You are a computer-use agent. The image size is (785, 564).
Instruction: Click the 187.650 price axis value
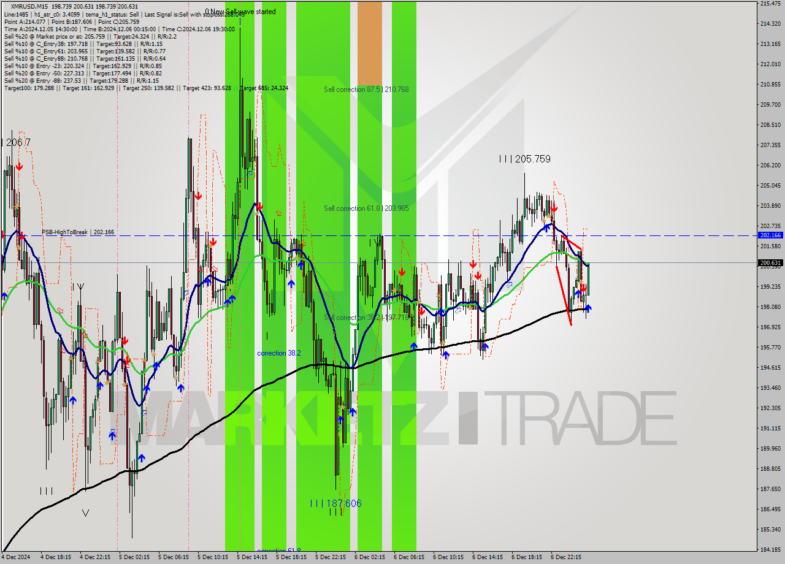[770, 489]
